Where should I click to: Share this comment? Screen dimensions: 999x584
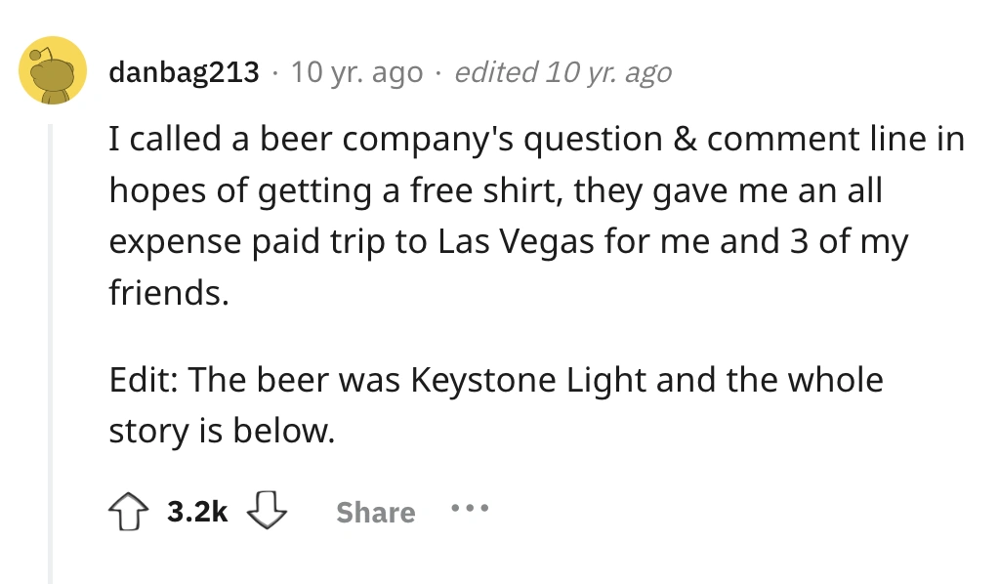[x=376, y=513]
